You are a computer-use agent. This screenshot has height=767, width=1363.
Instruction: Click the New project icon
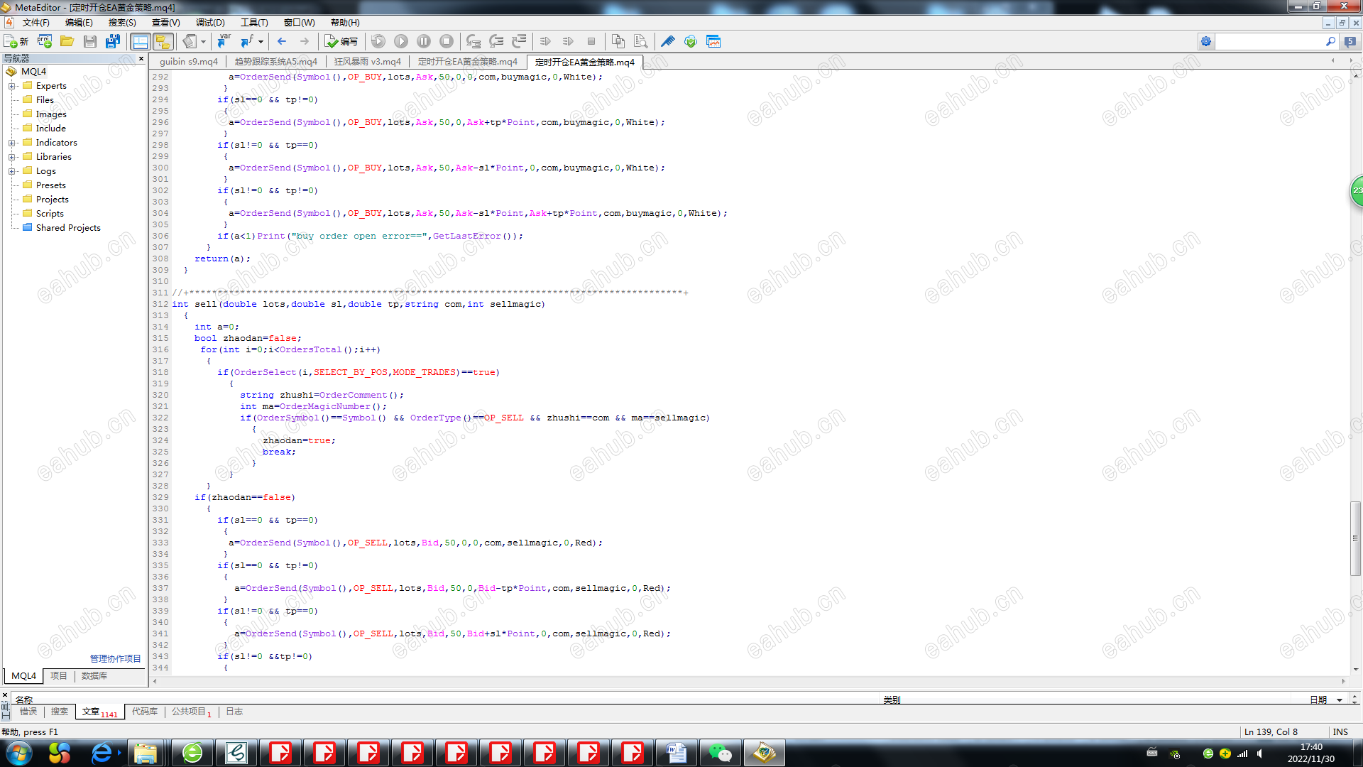pyautogui.click(x=45, y=41)
